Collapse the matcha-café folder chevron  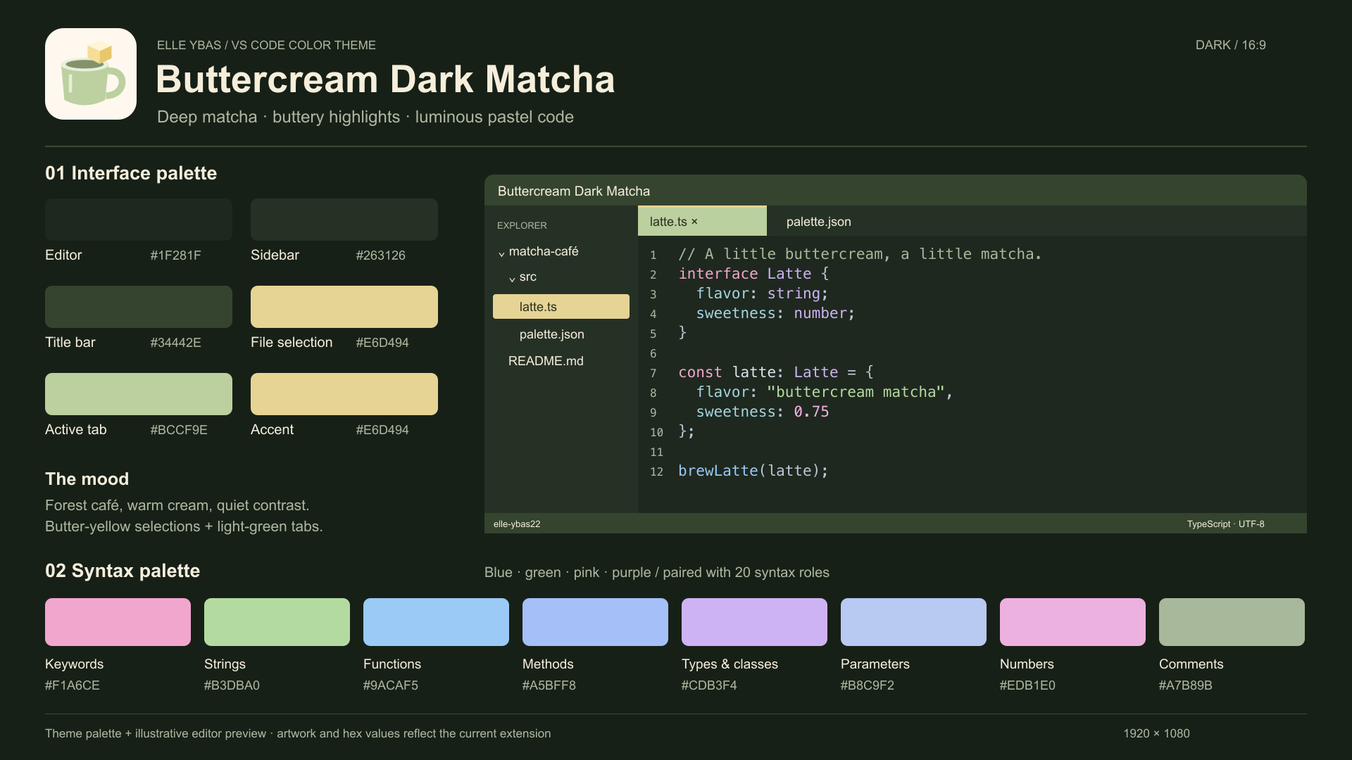click(501, 253)
